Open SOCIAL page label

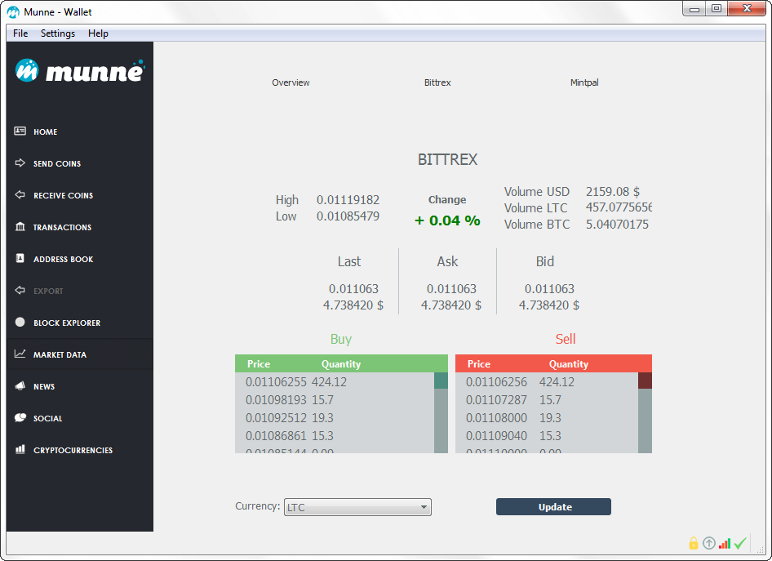tap(48, 419)
